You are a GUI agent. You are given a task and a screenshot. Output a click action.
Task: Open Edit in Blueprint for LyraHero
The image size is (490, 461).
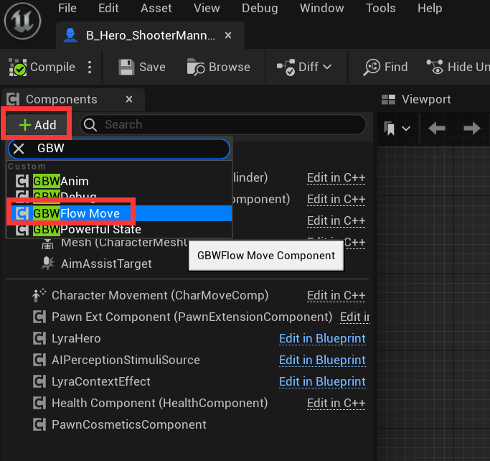[322, 339]
